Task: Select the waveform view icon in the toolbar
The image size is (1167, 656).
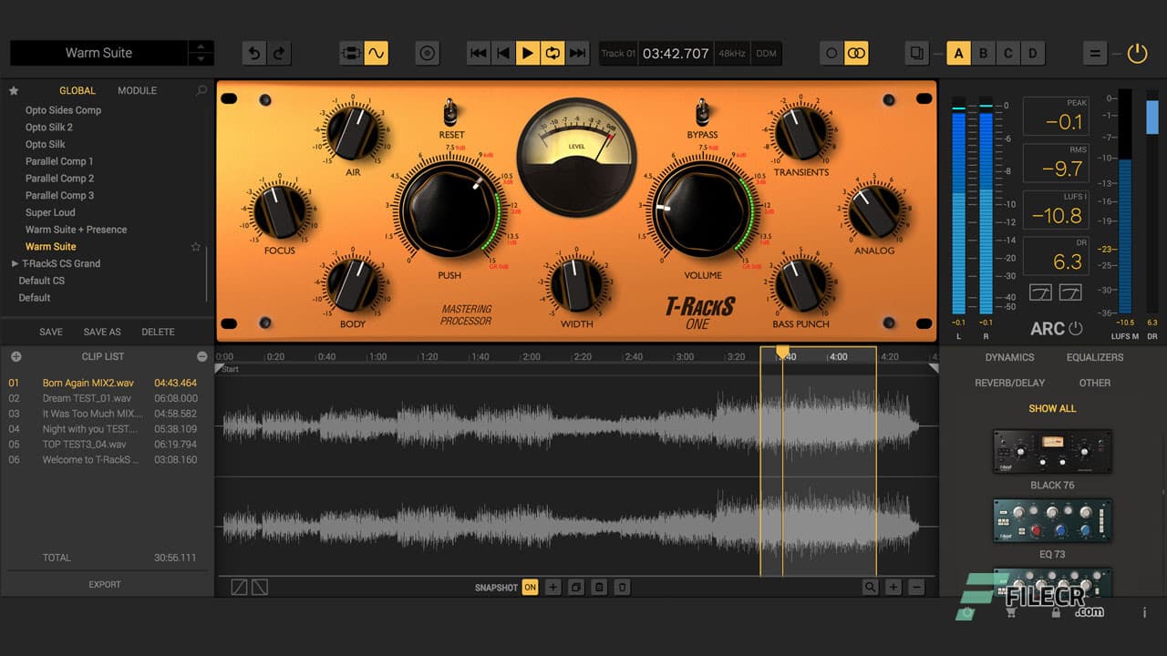Action: pyautogui.click(x=376, y=53)
